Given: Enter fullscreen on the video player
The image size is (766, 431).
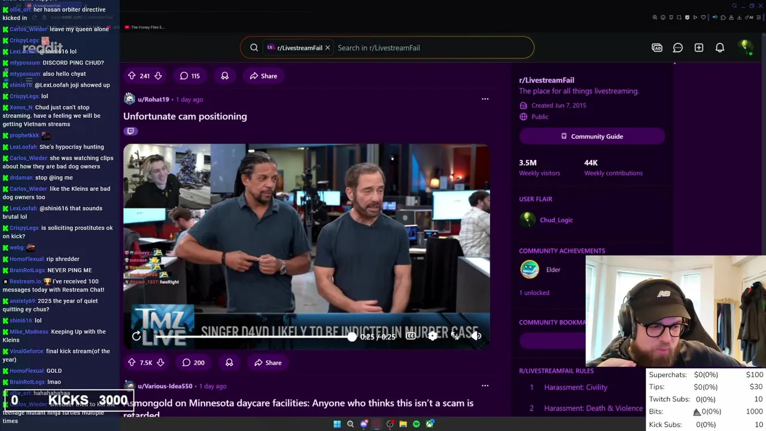Looking at the screenshot, I should 455,336.
